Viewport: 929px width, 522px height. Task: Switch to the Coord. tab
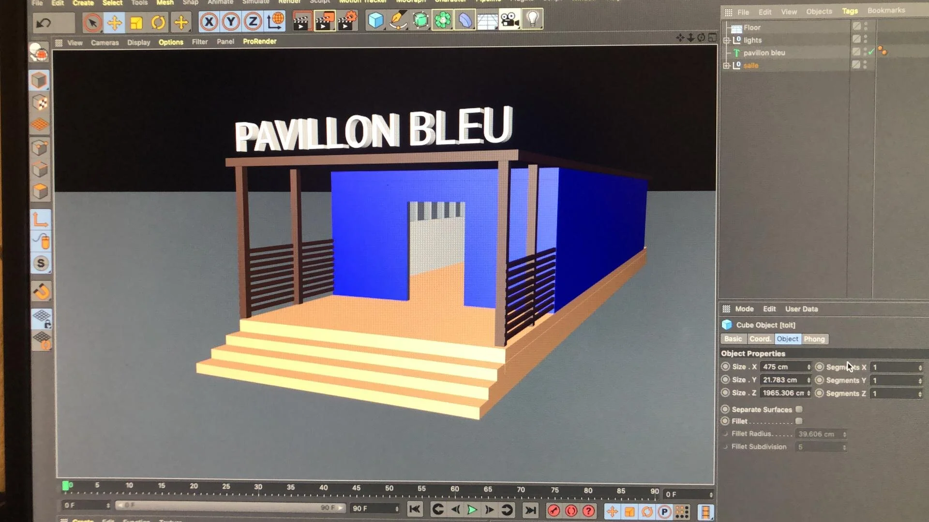click(760, 339)
